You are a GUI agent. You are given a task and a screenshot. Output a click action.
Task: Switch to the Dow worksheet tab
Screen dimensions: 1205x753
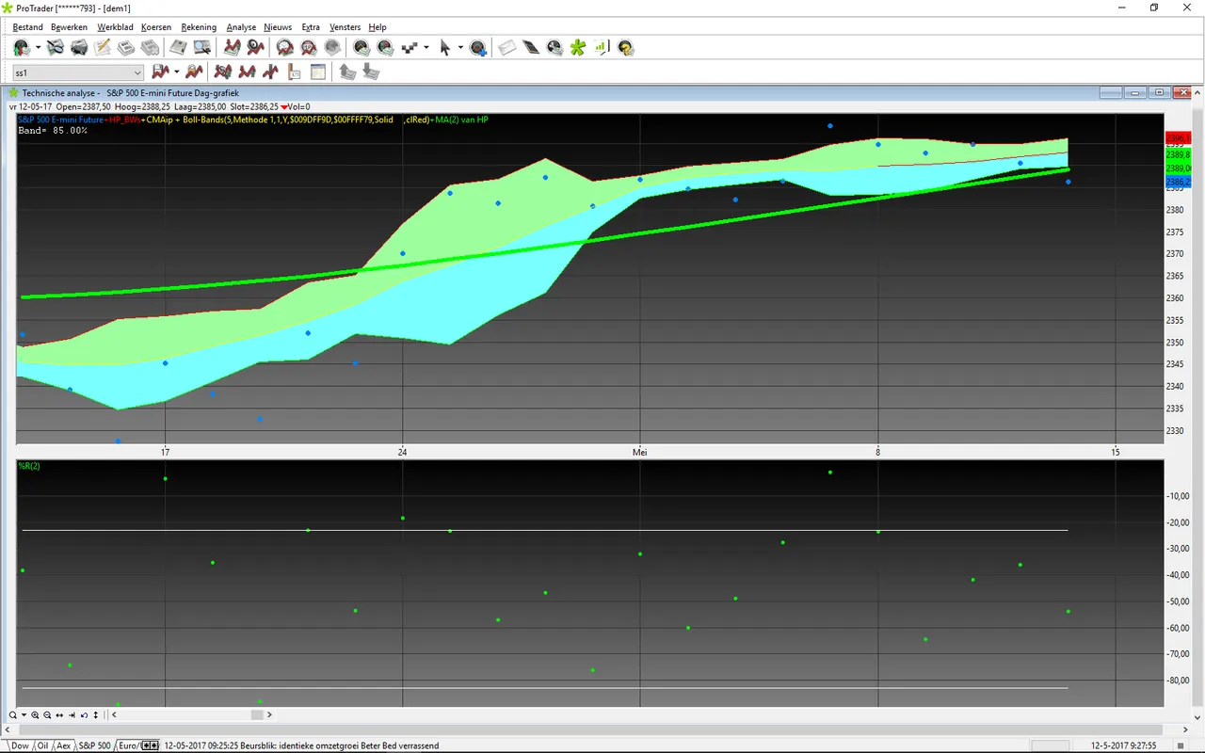20,745
